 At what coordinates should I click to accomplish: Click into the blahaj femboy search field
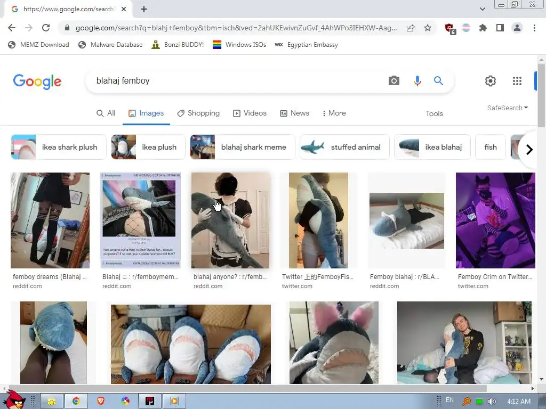(x=237, y=81)
